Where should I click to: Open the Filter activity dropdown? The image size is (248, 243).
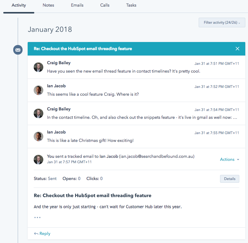coord(222,22)
